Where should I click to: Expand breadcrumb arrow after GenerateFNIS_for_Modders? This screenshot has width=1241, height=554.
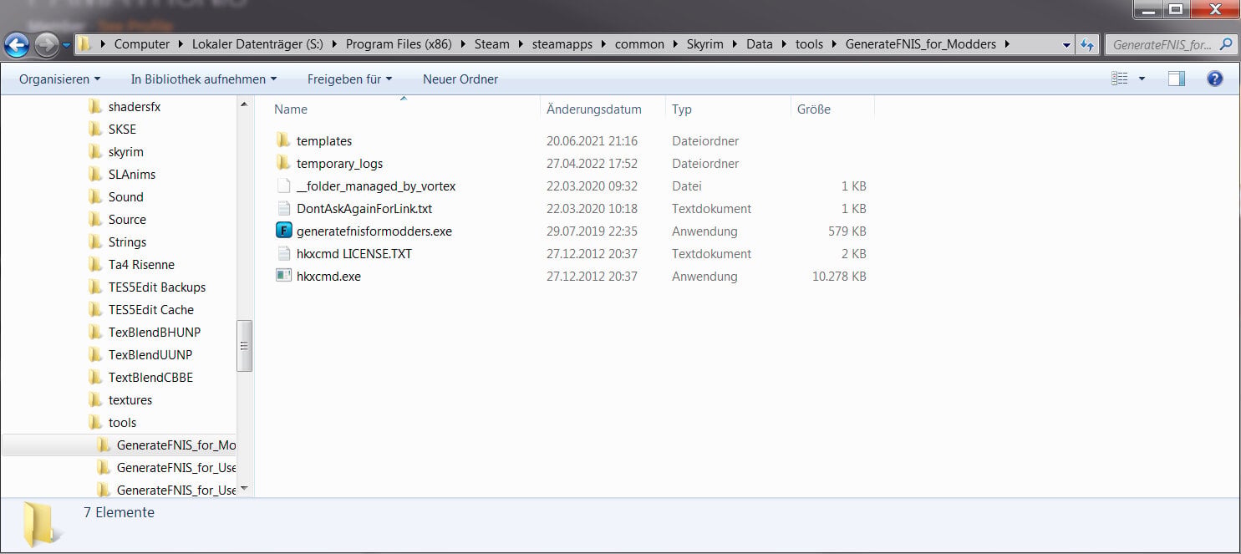click(1007, 44)
